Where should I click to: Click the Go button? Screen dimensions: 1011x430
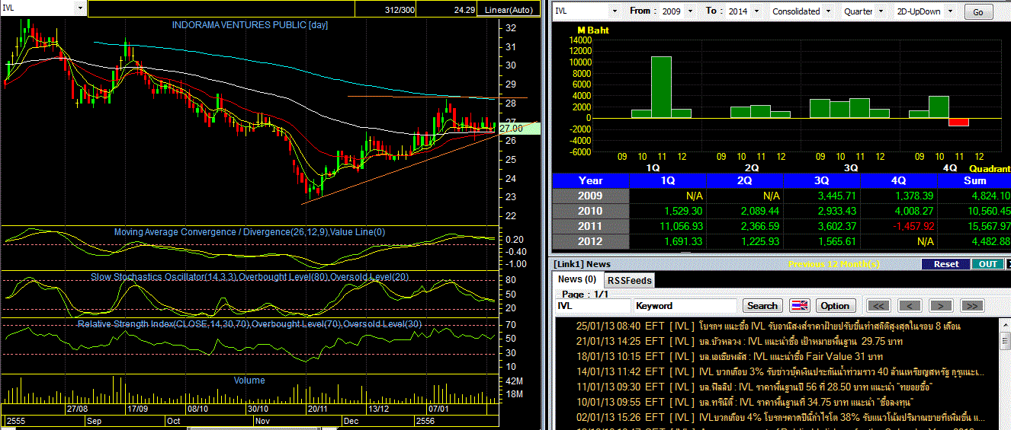[x=978, y=12]
